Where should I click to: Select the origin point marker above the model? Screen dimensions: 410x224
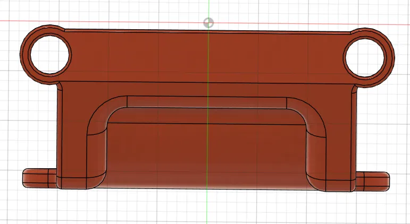pos(208,23)
